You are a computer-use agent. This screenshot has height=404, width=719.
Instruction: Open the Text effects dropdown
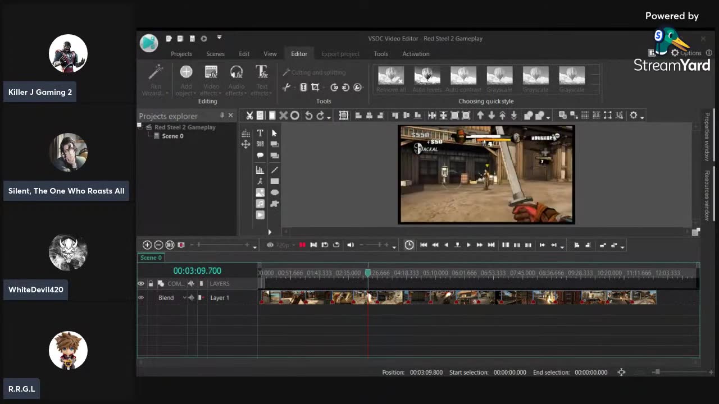click(262, 80)
